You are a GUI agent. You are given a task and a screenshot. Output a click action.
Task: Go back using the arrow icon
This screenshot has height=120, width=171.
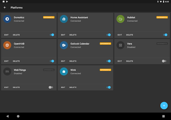(5, 8)
